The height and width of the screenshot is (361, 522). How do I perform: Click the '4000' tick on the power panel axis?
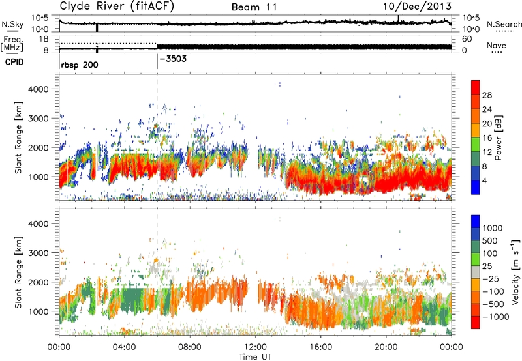coord(38,89)
